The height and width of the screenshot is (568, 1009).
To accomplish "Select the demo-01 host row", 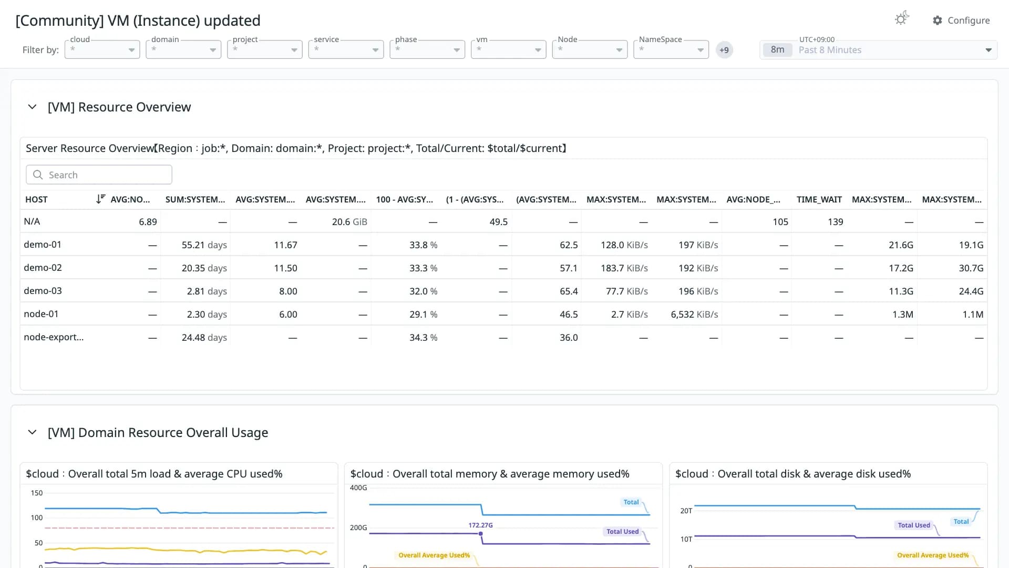I will point(503,245).
